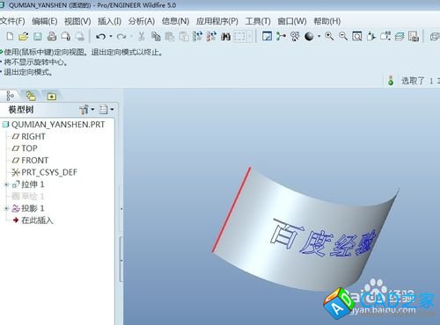This screenshot has height=325, width=440.
Task: Open the 应用程序(P) menu
Action: (x=217, y=21)
